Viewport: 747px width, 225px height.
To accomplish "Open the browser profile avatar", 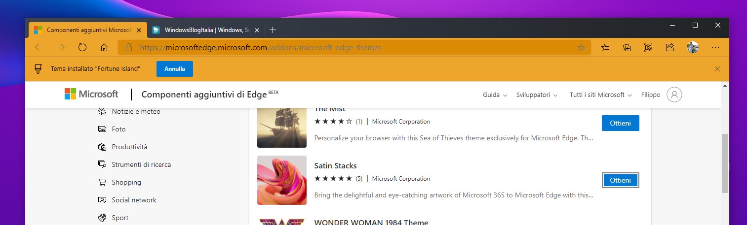I will [x=692, y=48].
